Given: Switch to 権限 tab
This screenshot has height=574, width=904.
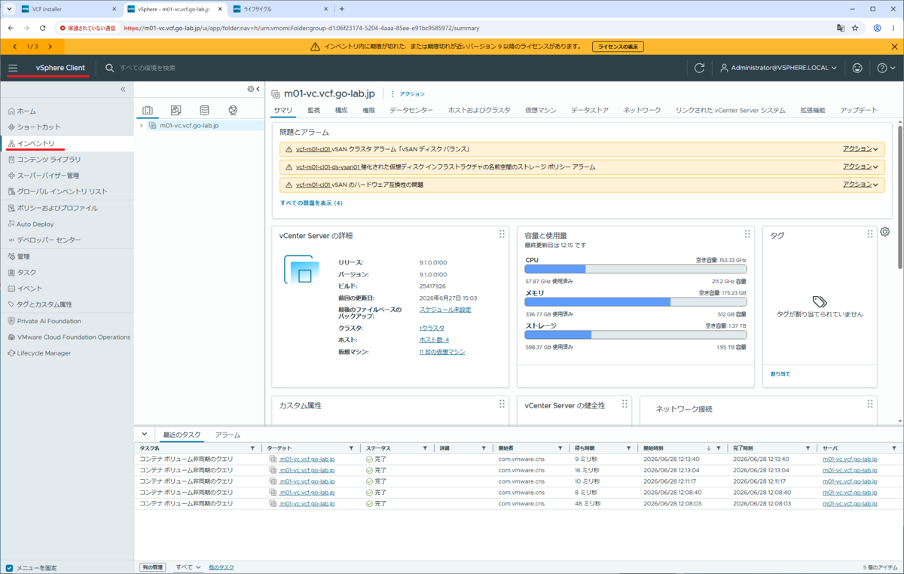Looking at the screenshot, I should [368, 110].
